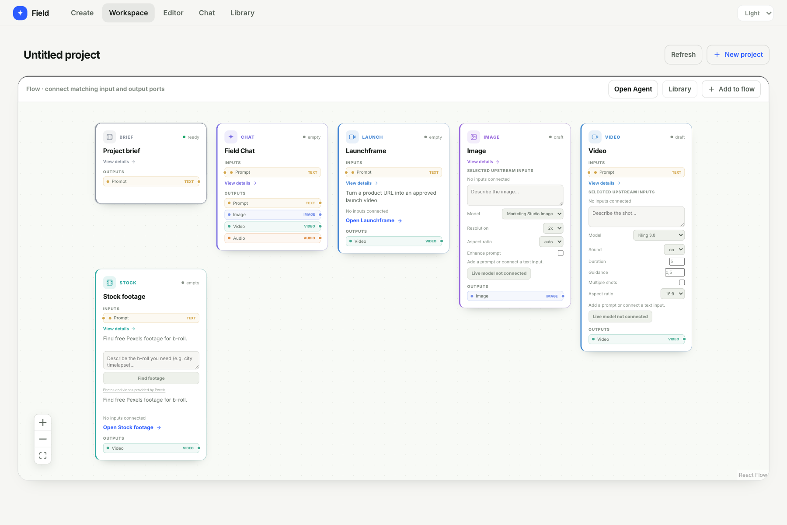787x525 pixels.
Task: Open the Sound on dropdown
Action: 674,250
